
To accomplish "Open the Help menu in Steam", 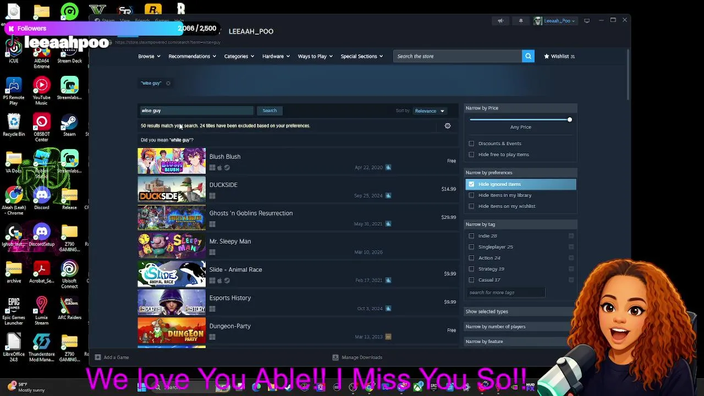I will tap(179, 21).
